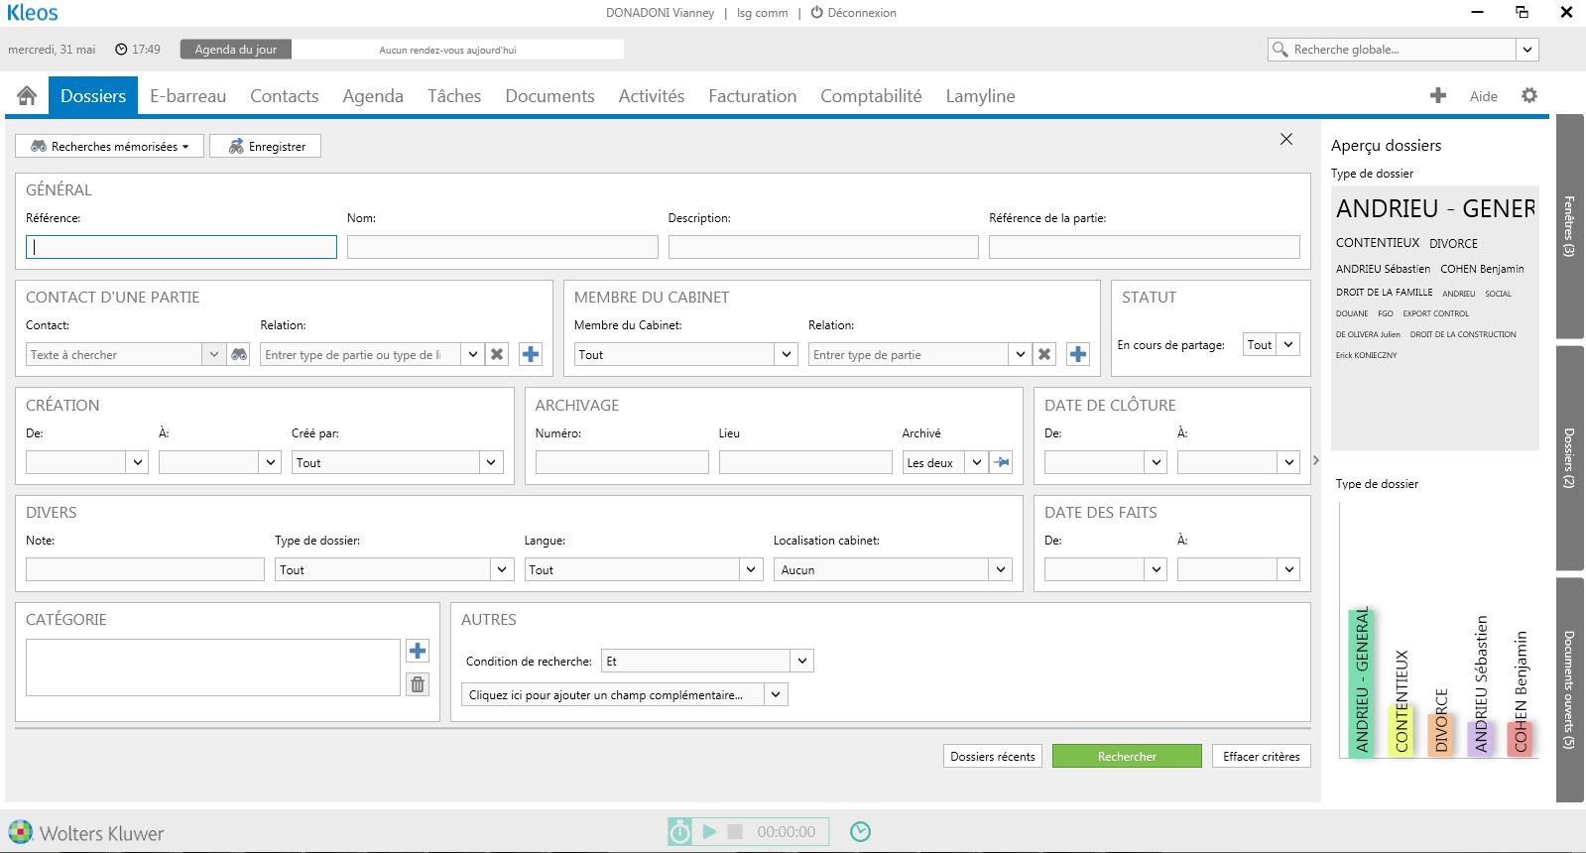1586x853 pixels.
Task: Open the En cours de partage dropdown
Action: (1287, 344)
